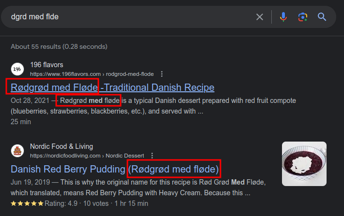Click the About 55 results text
Screen dimensions: 344x216
[59, 46]
